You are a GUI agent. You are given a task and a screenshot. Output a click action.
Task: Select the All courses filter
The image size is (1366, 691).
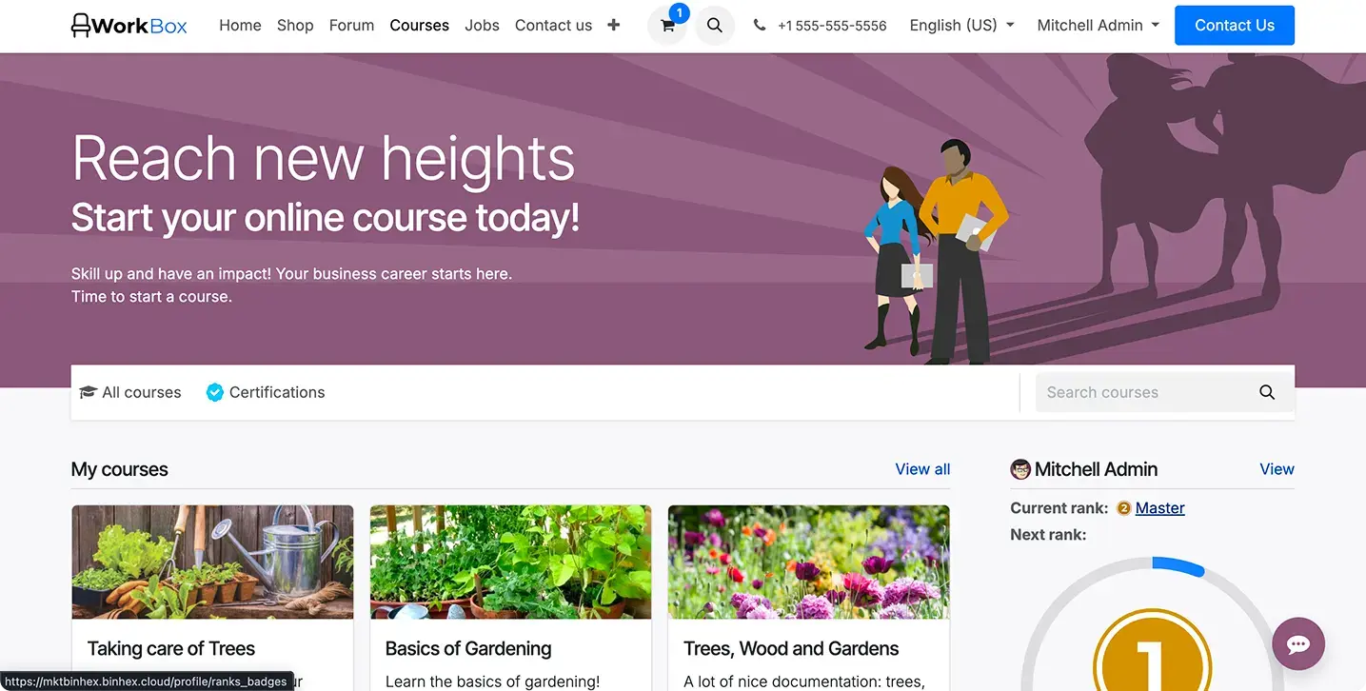coord(130,392)
